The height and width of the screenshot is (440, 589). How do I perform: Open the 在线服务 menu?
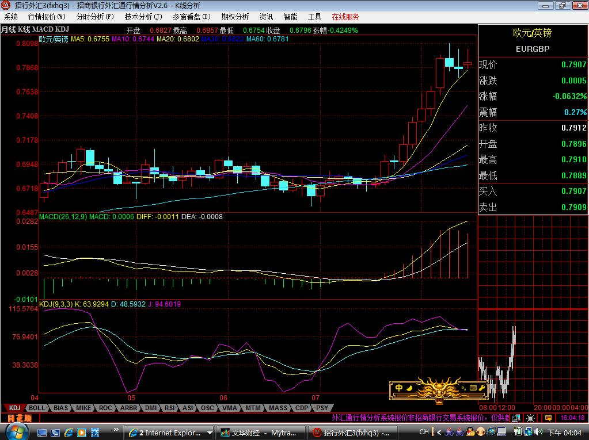point(345,17)
